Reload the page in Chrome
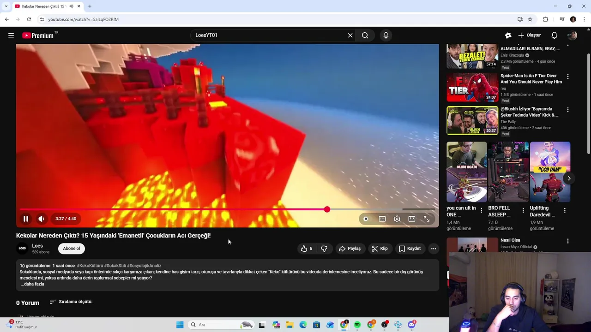Viewport: 591px width, 332px height. (29, 19)
